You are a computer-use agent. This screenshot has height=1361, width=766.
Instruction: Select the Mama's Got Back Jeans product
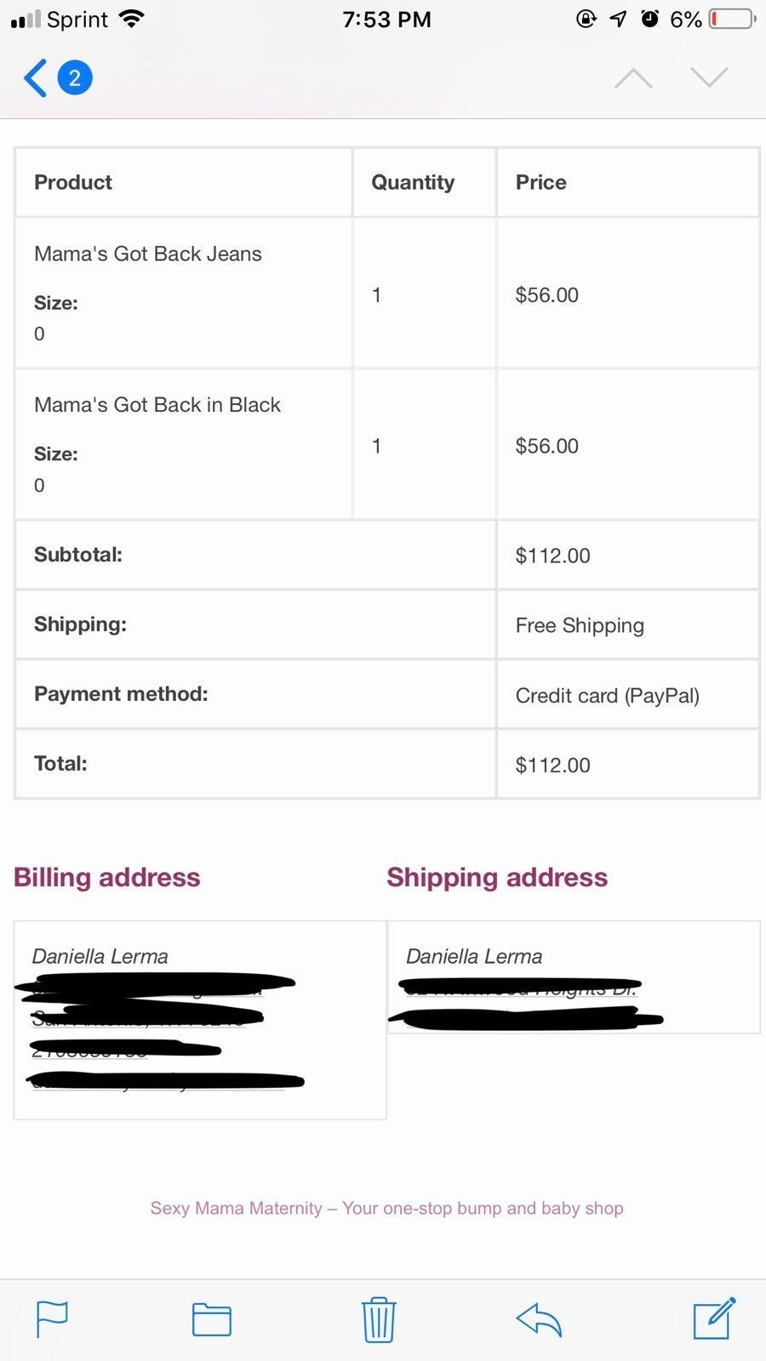pyautogui.click(x=148, y=253)
